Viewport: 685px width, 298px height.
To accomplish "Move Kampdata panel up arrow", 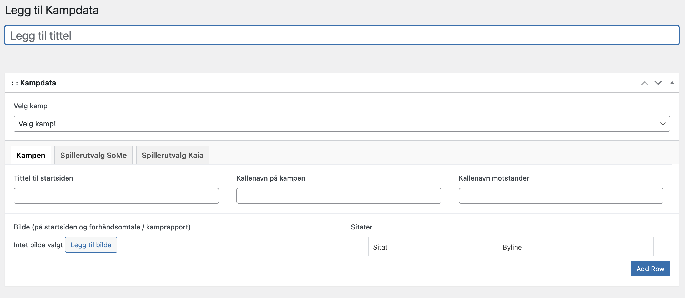I will click(644, 83).
